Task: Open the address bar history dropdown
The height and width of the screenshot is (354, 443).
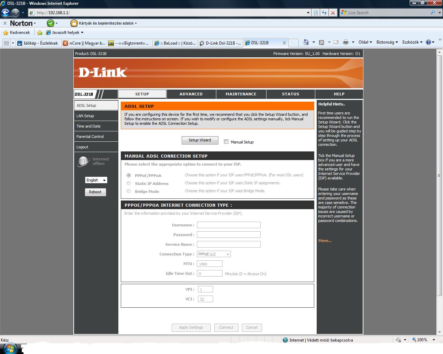Action: coord(308,13)
